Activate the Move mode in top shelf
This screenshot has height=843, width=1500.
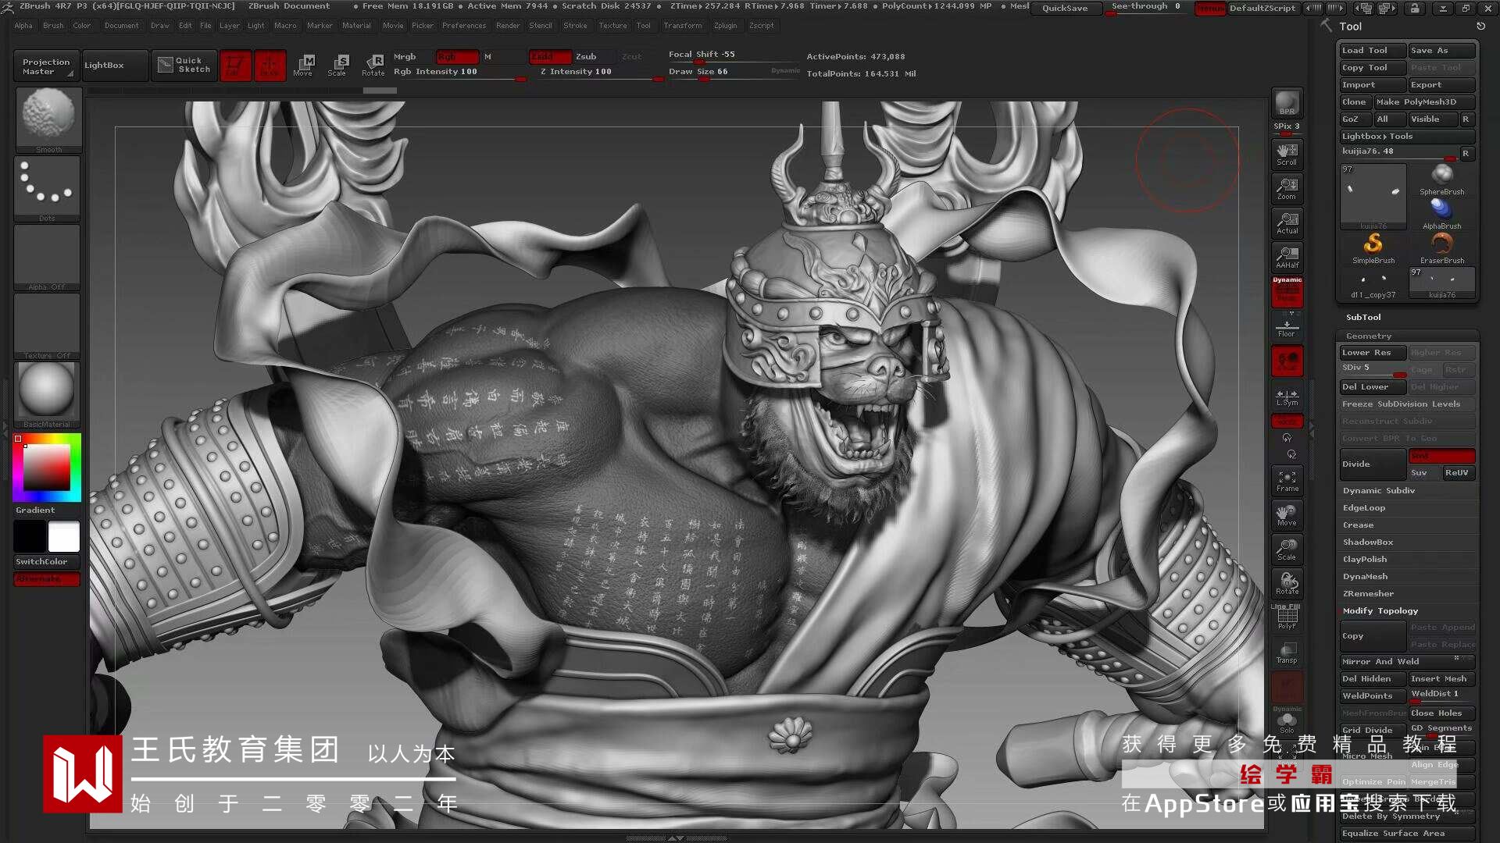click(x=303, y=65)
